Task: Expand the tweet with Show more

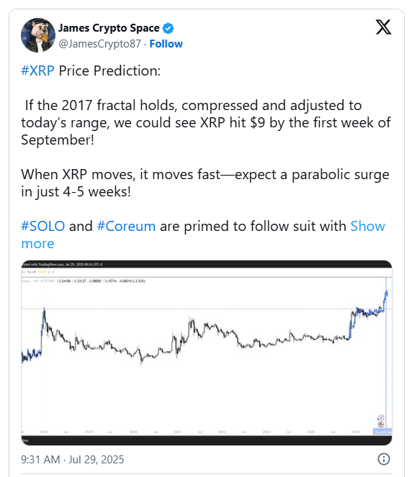Action: [x=203, y=235]
